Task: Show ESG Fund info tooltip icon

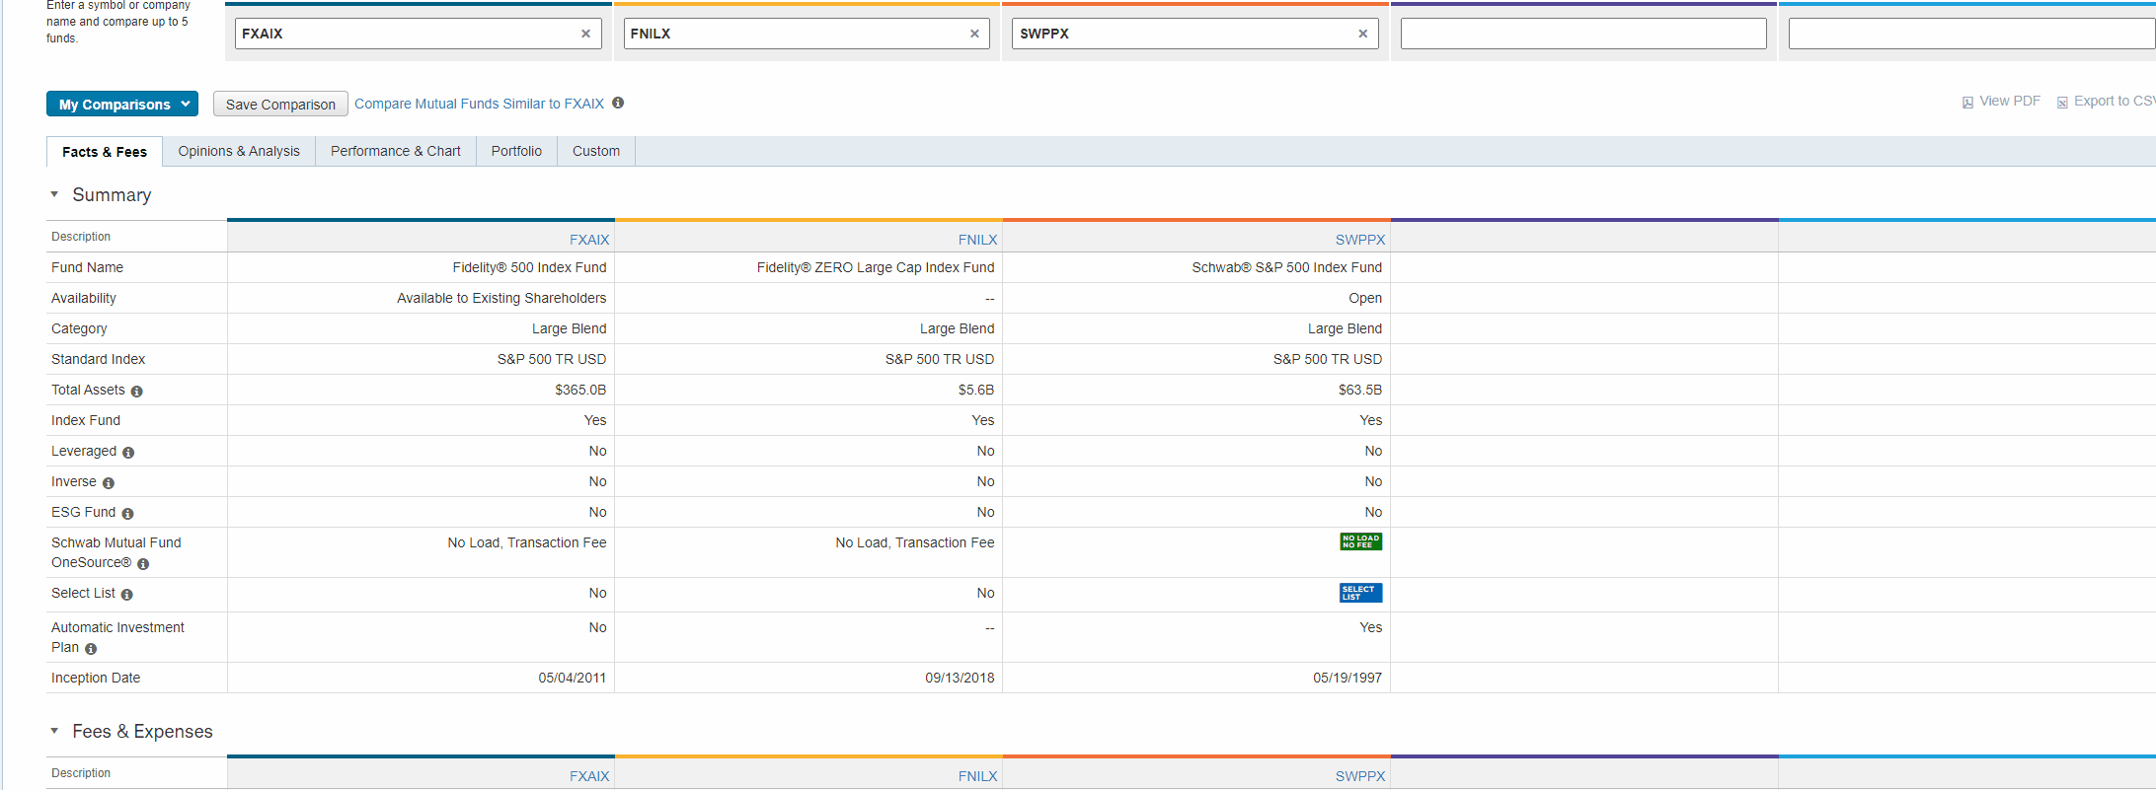Action: pos(127,514)
